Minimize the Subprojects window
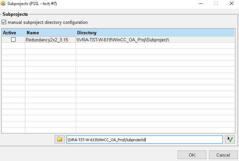 (x=200, y=4)
